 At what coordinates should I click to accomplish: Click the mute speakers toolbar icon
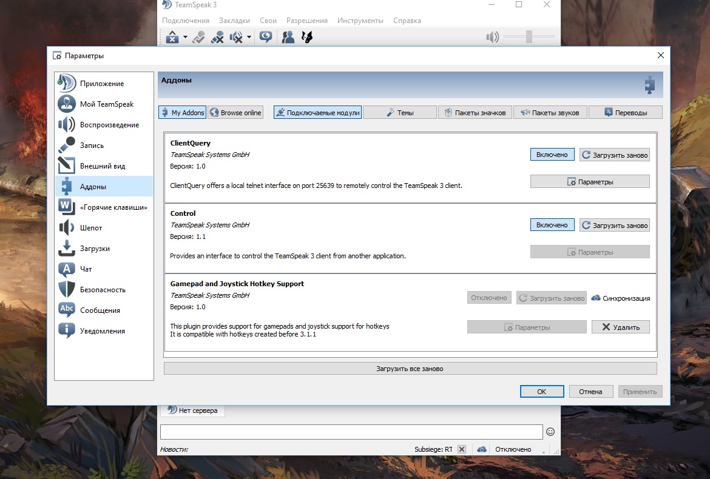[x=236, y=37]
